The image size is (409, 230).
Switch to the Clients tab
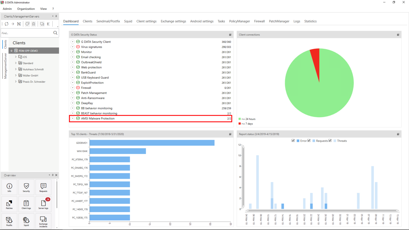[x=88, y=21]
